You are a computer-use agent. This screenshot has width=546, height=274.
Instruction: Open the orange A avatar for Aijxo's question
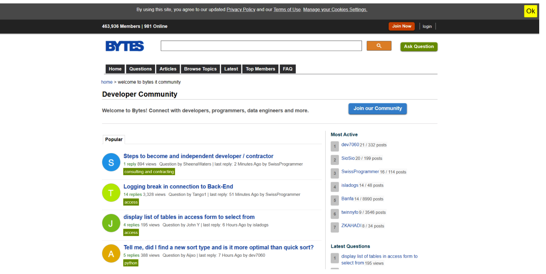pyautogui.click(x=111, y=254)
